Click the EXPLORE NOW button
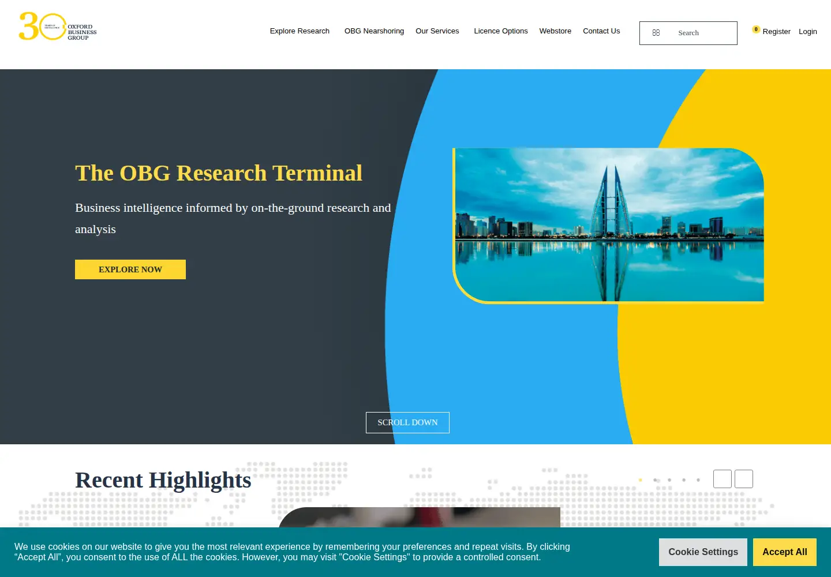This screenshot has height=577, width=831. 130,269
